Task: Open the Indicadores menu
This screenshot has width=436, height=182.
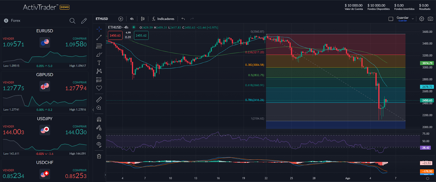Action: point(163,19)
